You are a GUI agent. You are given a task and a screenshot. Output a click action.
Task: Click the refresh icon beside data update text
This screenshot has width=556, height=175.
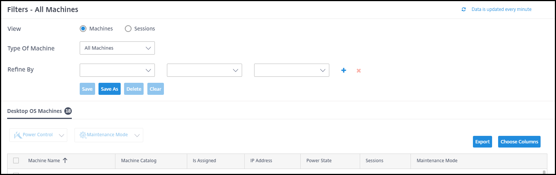tap(464, 9)
